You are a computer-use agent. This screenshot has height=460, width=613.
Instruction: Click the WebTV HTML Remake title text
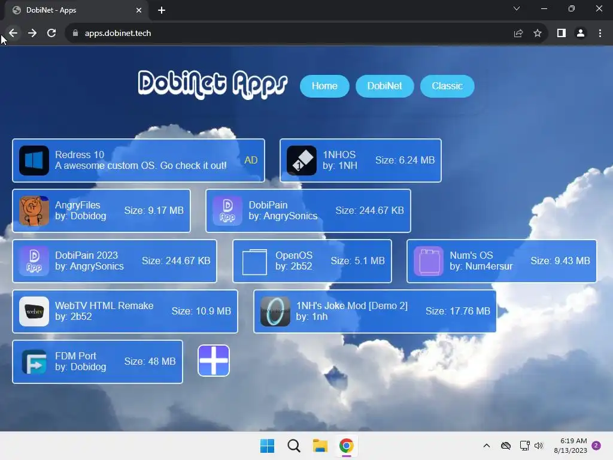point(104,305)
